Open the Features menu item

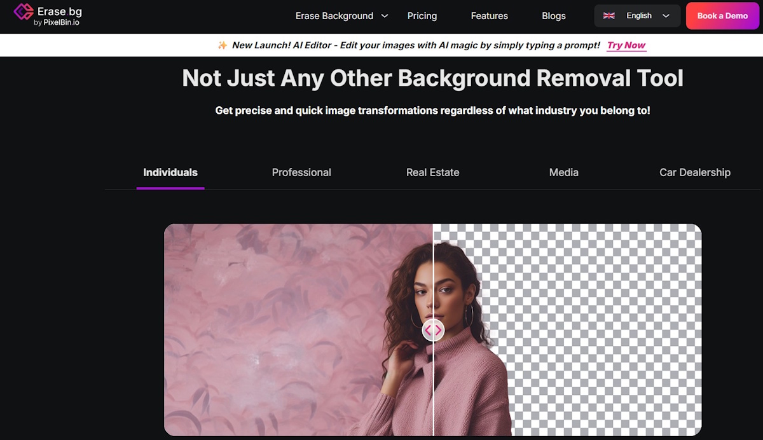point(489,16)
